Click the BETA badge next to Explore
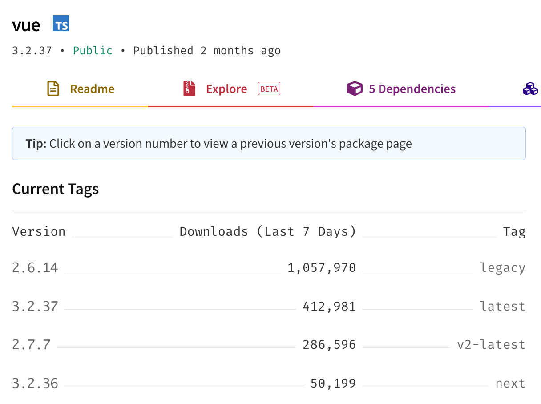 (269, 89)
